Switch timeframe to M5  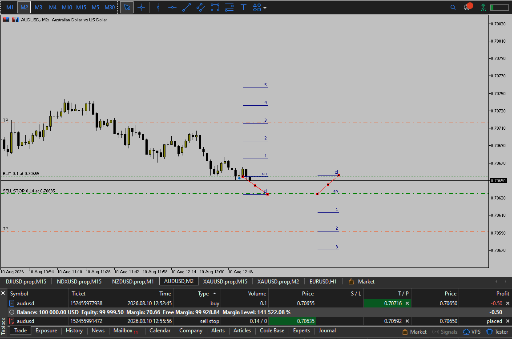click(95, 7)
